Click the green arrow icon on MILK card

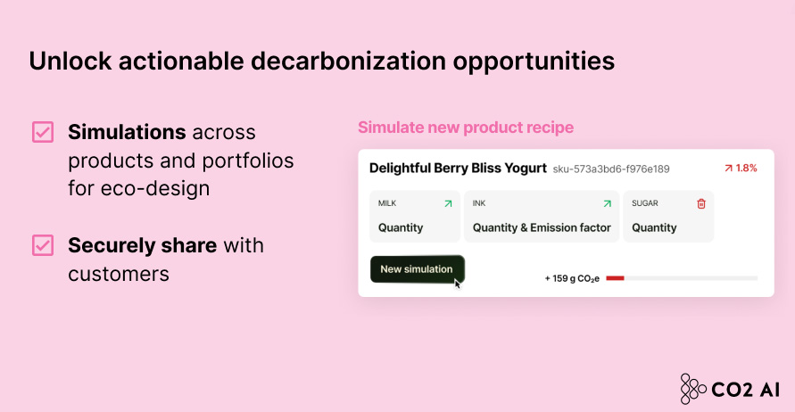coord(448,203)
